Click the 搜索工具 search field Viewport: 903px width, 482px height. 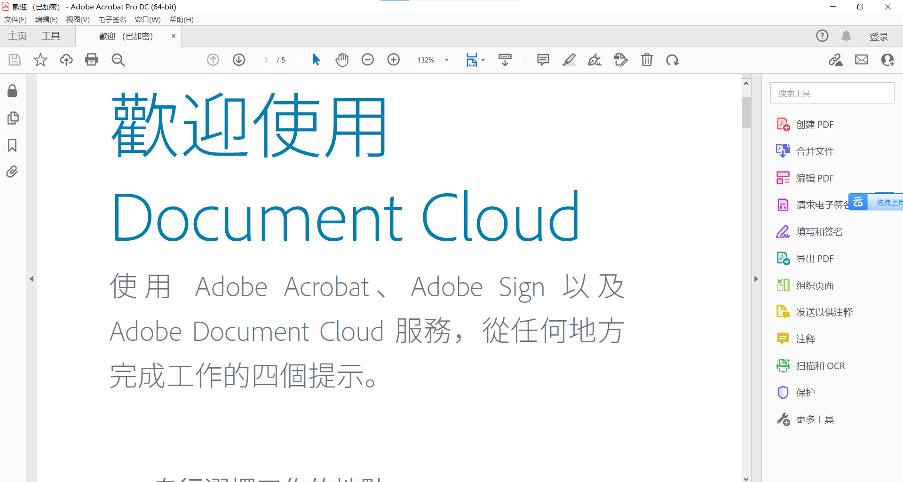[x=832, y=93]
